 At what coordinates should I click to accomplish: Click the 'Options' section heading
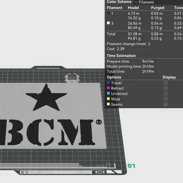(x=114, y=77)
